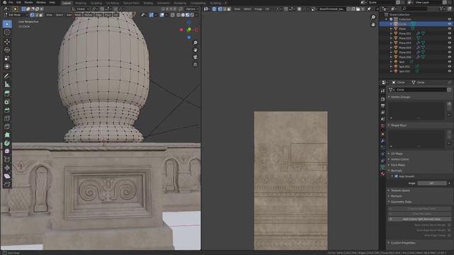The height and width of the screenshot is (255, 454).
Task: Select the Bevel tool
Action: tap(7, 110)
